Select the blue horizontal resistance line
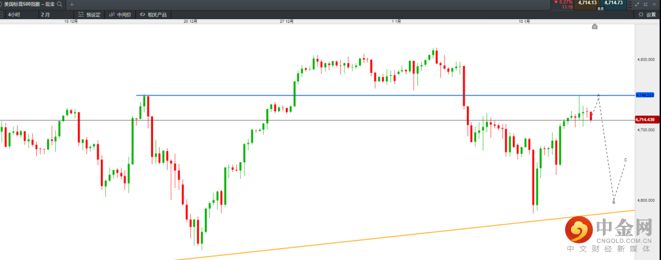The image size is (661, 260). pyautogui.click(x=367, y=95)
